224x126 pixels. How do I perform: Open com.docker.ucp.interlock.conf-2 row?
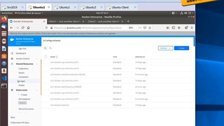117,62
